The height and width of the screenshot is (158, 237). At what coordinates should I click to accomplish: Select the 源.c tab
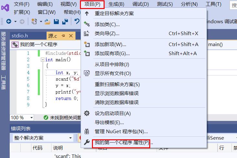52,36
